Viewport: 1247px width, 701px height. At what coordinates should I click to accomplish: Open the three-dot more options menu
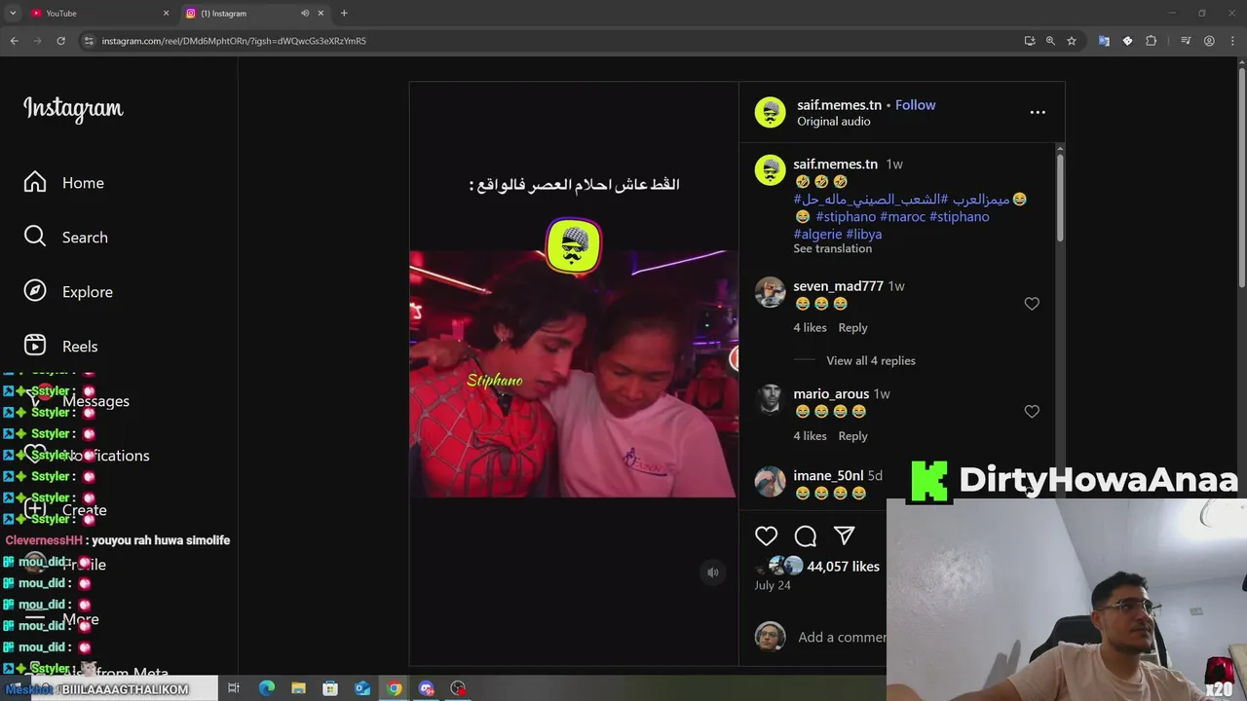click(x=1038, y=112)
